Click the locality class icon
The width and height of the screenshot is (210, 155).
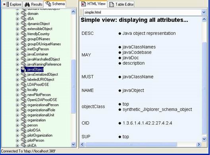tap(23, 90)
